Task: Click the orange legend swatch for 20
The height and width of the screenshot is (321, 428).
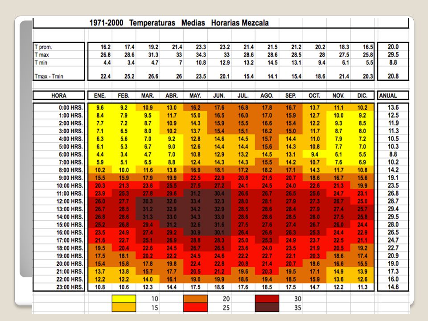Action: click(x=195, y=299)
